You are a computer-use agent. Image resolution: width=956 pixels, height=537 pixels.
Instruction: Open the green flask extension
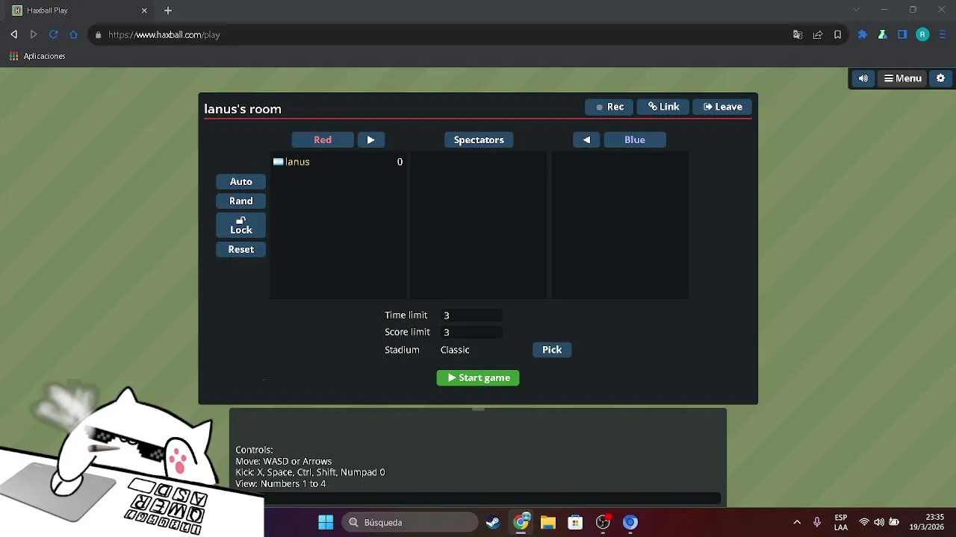pos(882,34)
